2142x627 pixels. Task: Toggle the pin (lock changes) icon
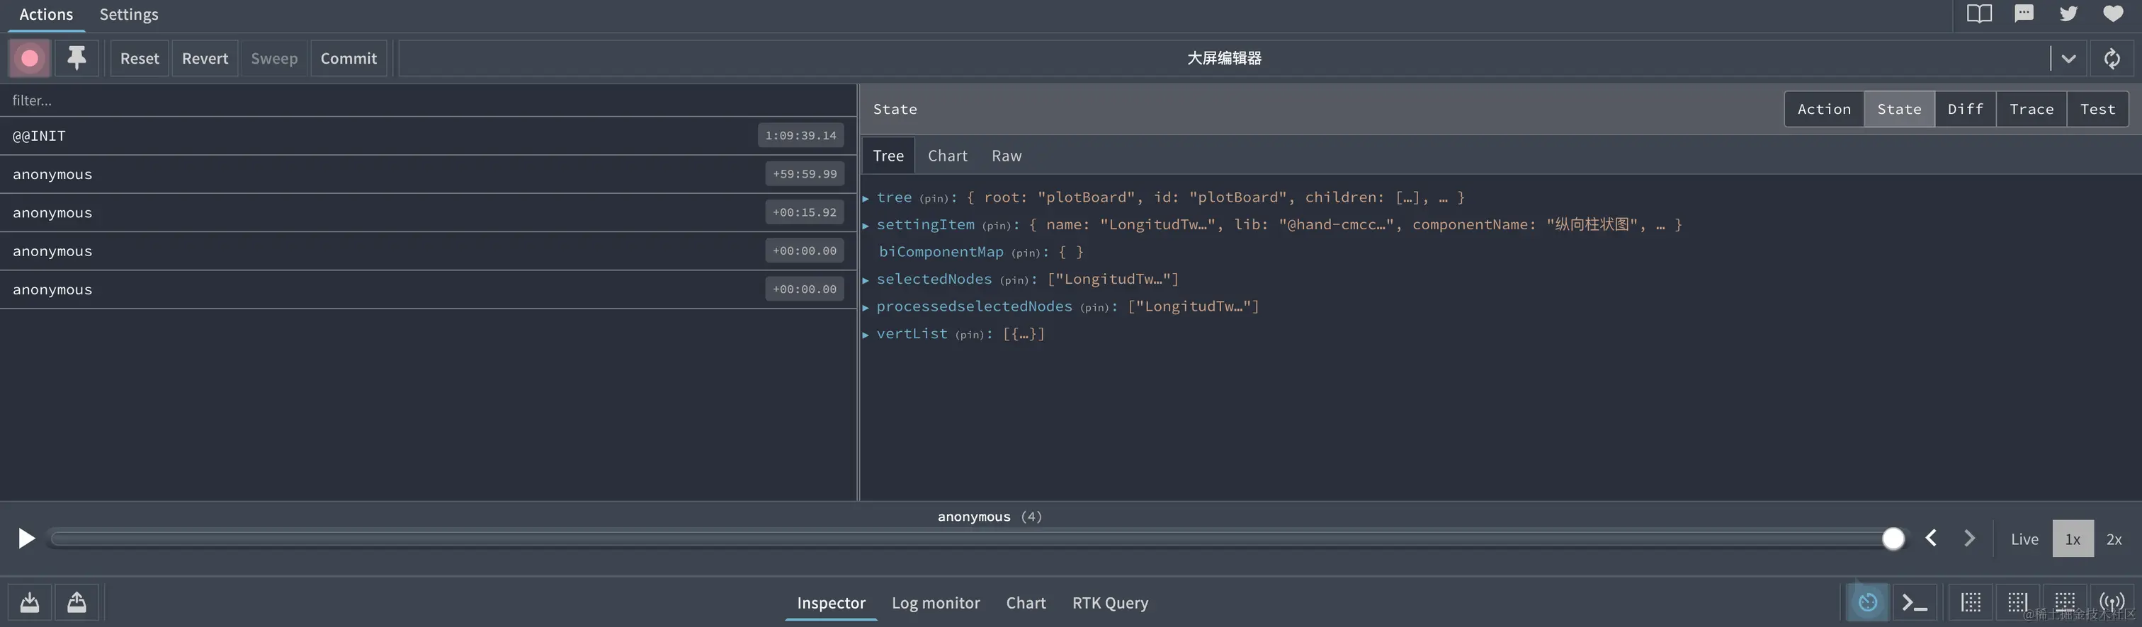pos(76,58)
